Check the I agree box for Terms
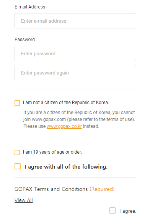The width and height of the screenshot is (150, 217). (x=112, y=210)
